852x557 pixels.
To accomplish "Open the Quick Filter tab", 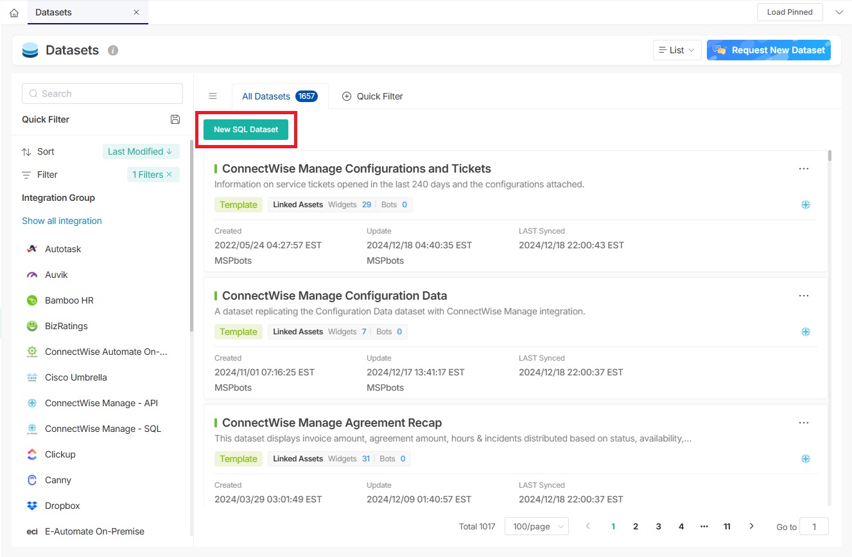I will [x=372, y=96].
